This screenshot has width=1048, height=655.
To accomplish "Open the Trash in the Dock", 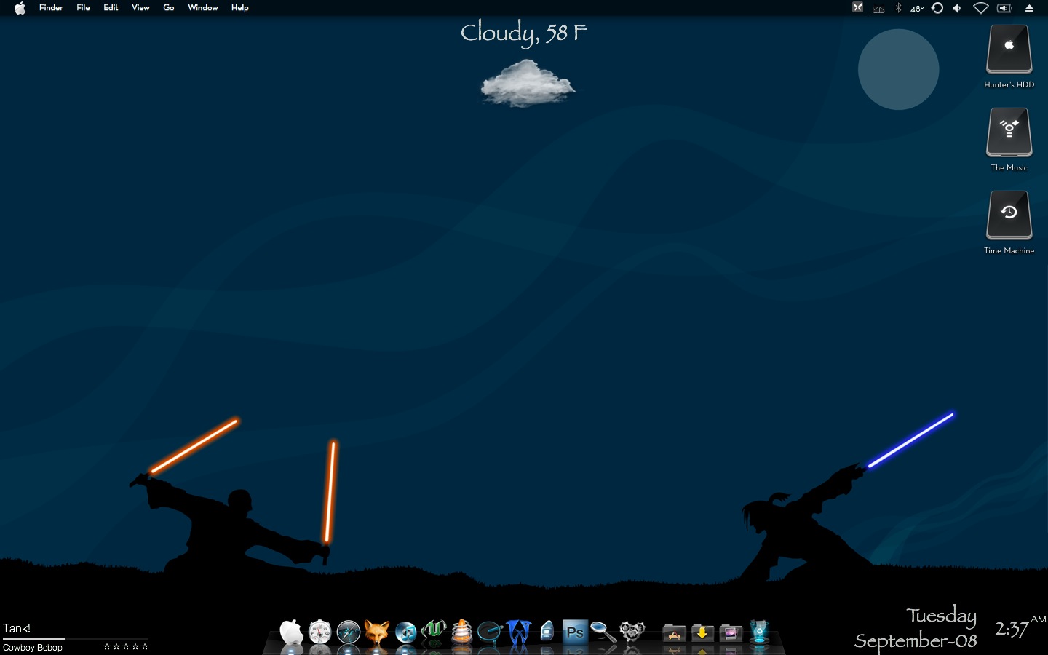I will 759,632.
